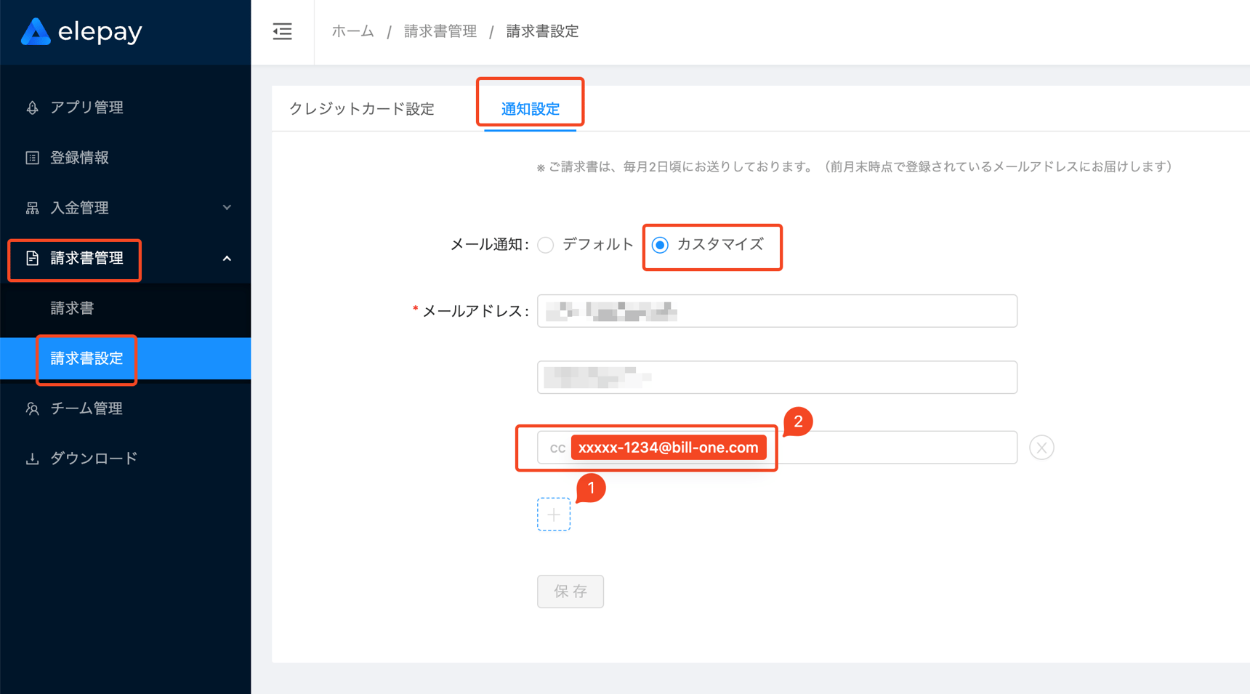The width and height of the screenshot is (1250, 694).
Task: Select the チーム管理 people icon
Action: [x=31, y=408]
